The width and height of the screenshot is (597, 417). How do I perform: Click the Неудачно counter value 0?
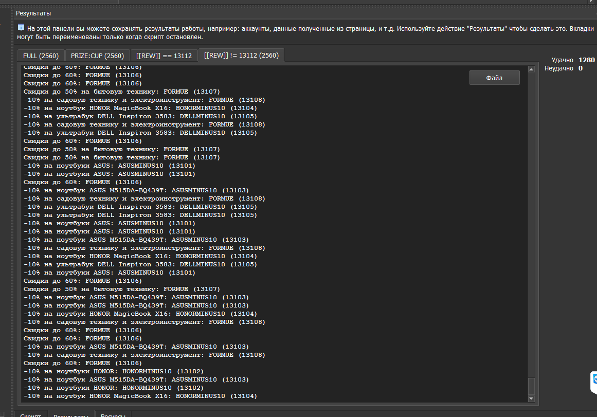[580, 68]
